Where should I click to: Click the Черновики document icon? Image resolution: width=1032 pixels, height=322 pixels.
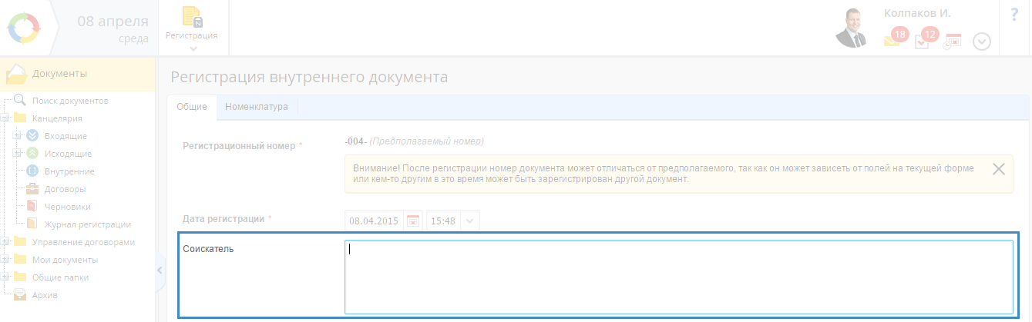32,206
